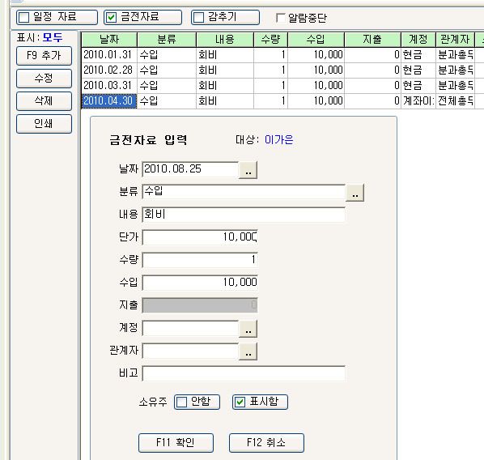Click 회비 content cell in 2010.03.31 row
Image resolution: width=484 pixels, height=460 pixels.
point(225,86)
